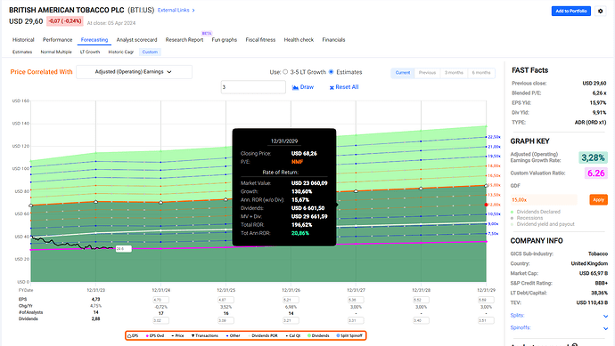The height and width of the screenshot is (346, 615).
Task: Select the Previous forecast period button
Action: pyautogui.click(x=427, y=73)
